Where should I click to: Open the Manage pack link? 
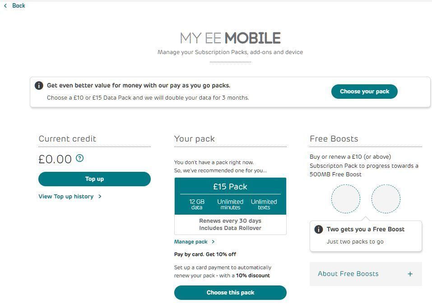coord(190,242)
